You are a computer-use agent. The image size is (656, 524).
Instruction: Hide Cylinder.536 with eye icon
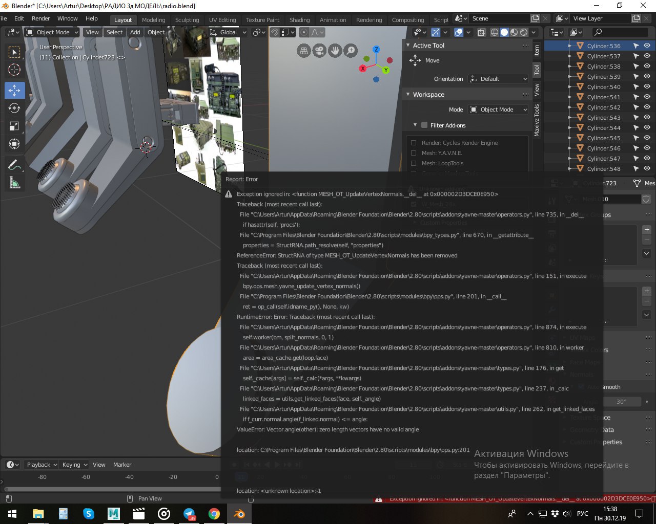647,46
